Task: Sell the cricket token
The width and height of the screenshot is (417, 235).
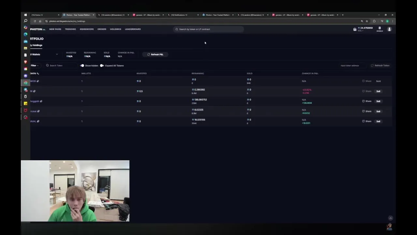Action: 378,111
